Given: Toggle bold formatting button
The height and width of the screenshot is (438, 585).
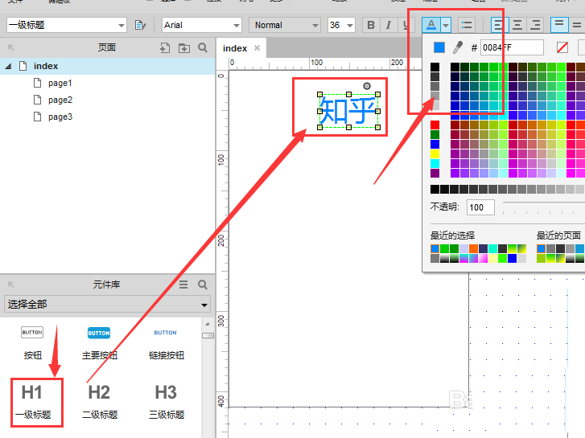Looking at the screenshot, I should pyautogui.click(x=371, y=25).
